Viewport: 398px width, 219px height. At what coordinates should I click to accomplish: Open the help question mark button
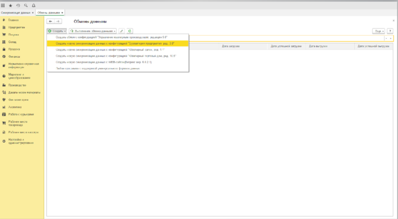pos(390,31)
